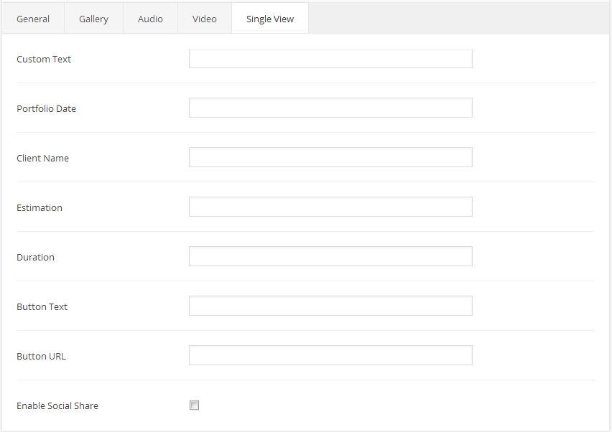Open the Gallery tab
Image resolution: width=612 pixels, height=432 pixels.
pos(93,19)
